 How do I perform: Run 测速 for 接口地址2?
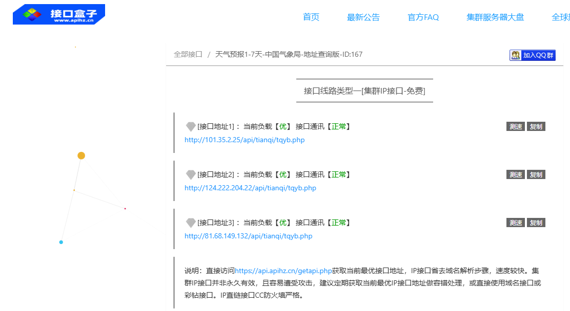516,174
